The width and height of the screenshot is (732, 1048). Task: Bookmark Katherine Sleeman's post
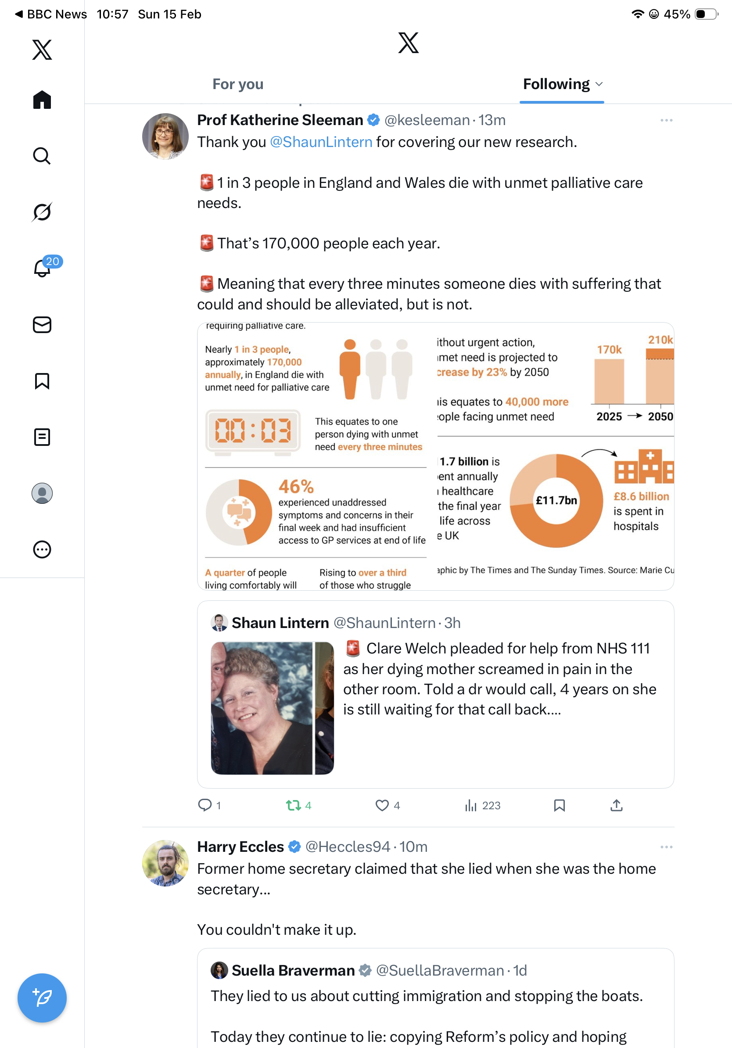tap(559, 805)
